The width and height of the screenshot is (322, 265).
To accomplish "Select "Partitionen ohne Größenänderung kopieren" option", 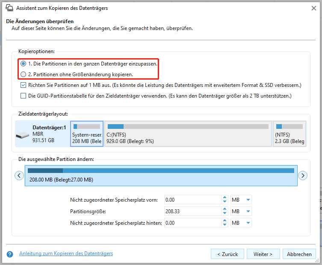I will (x=23, y=74).
